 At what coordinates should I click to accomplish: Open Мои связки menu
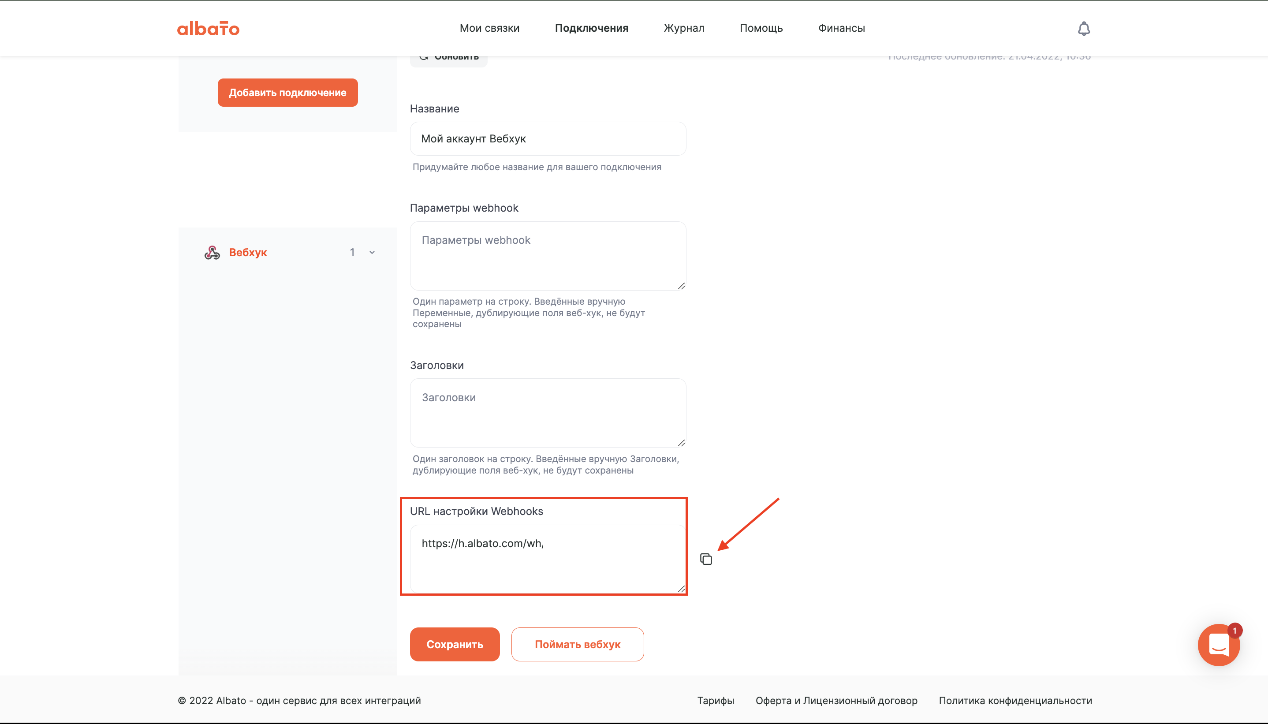(489, 28)
